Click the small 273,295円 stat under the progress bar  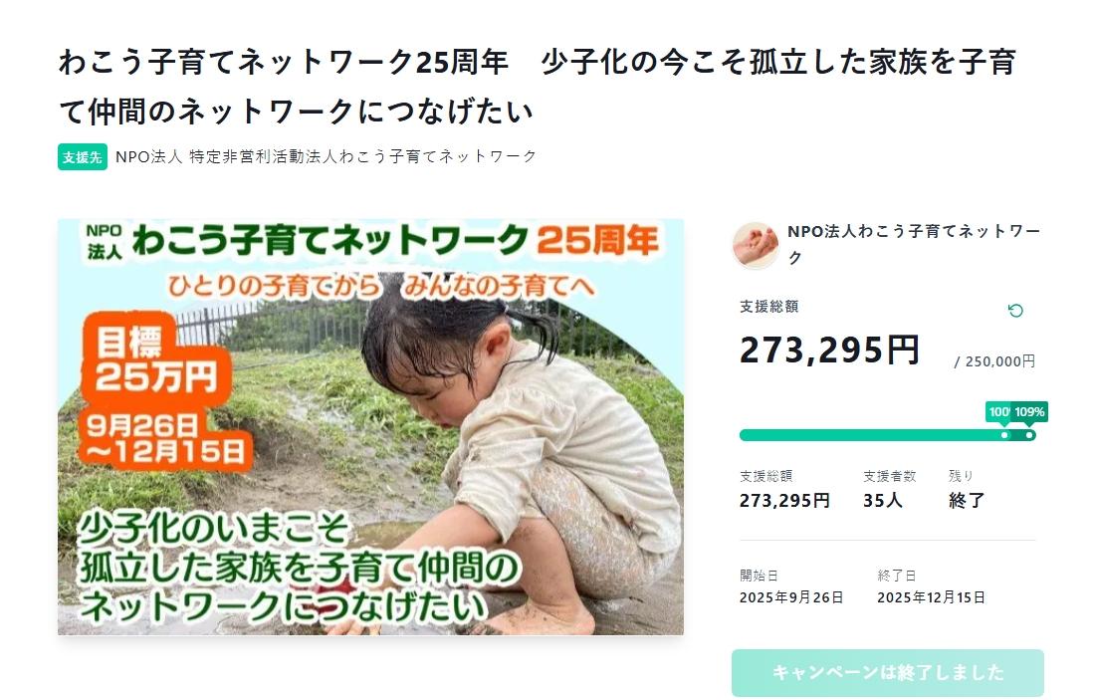click(x=784, y=501)
